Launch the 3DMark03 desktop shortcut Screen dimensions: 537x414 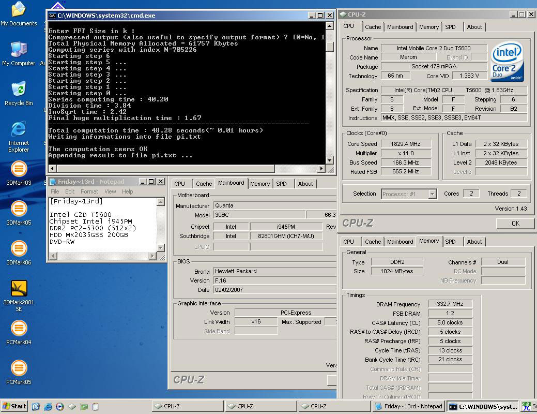pos(19,173)
